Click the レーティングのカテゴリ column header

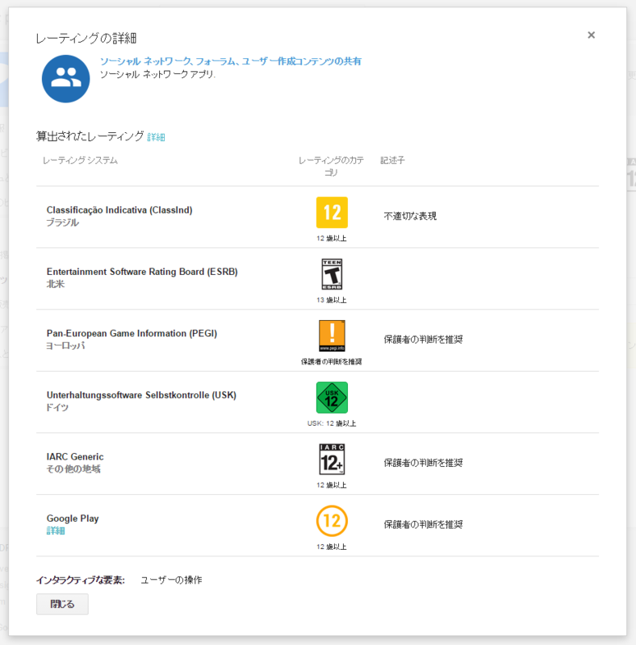tap(331, 166)
